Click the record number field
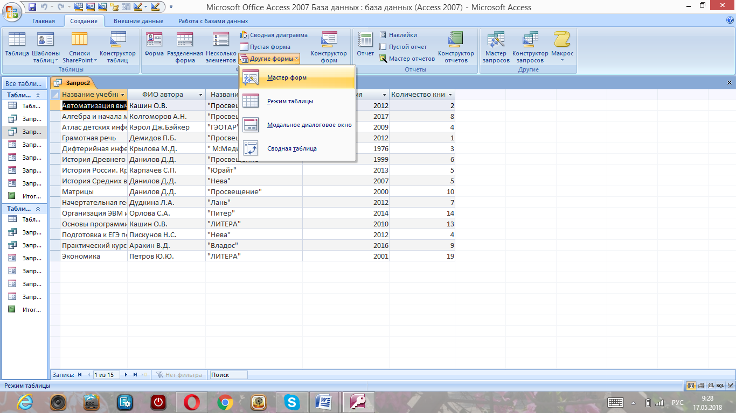 (x=107, y=375)
